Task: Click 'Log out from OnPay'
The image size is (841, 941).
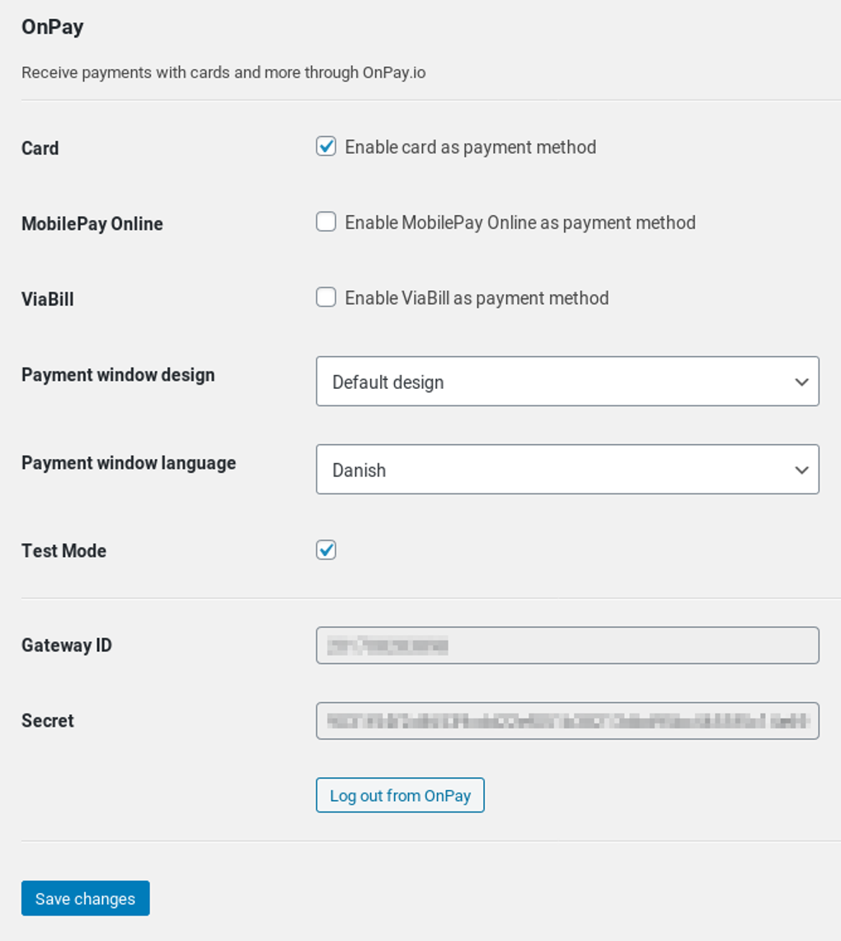Action: (x=400, y=795)
